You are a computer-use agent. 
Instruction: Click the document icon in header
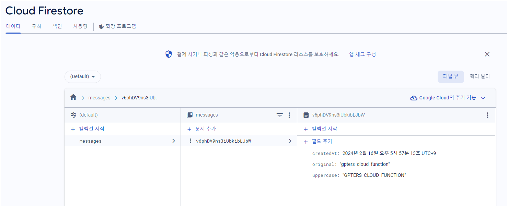click(306, 115)
